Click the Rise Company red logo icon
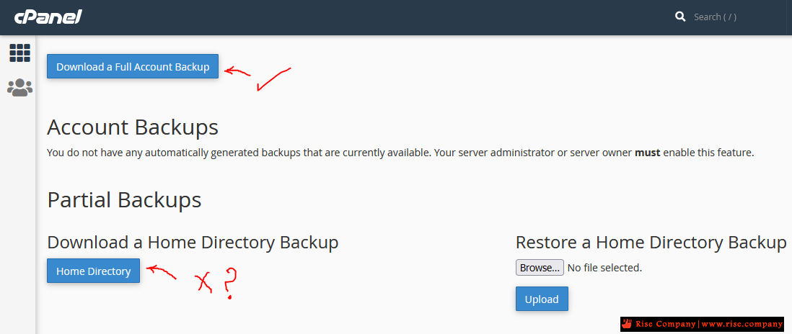Screen dimensions: 792x334 point(628,324)
